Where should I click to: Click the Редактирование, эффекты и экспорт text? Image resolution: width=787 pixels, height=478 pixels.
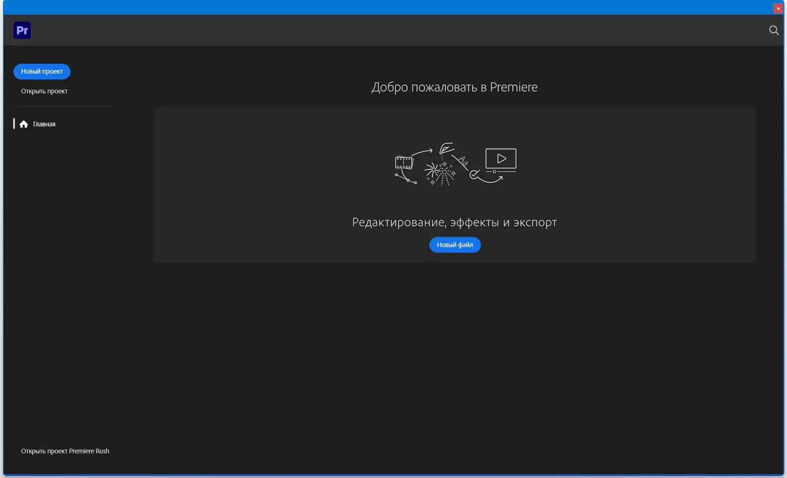[x=454, y=222]
